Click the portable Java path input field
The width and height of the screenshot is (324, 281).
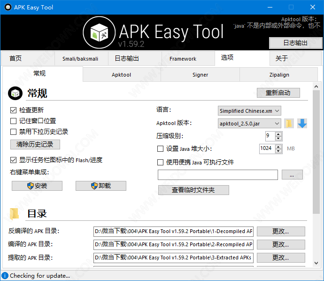click(x=218, y=175)
